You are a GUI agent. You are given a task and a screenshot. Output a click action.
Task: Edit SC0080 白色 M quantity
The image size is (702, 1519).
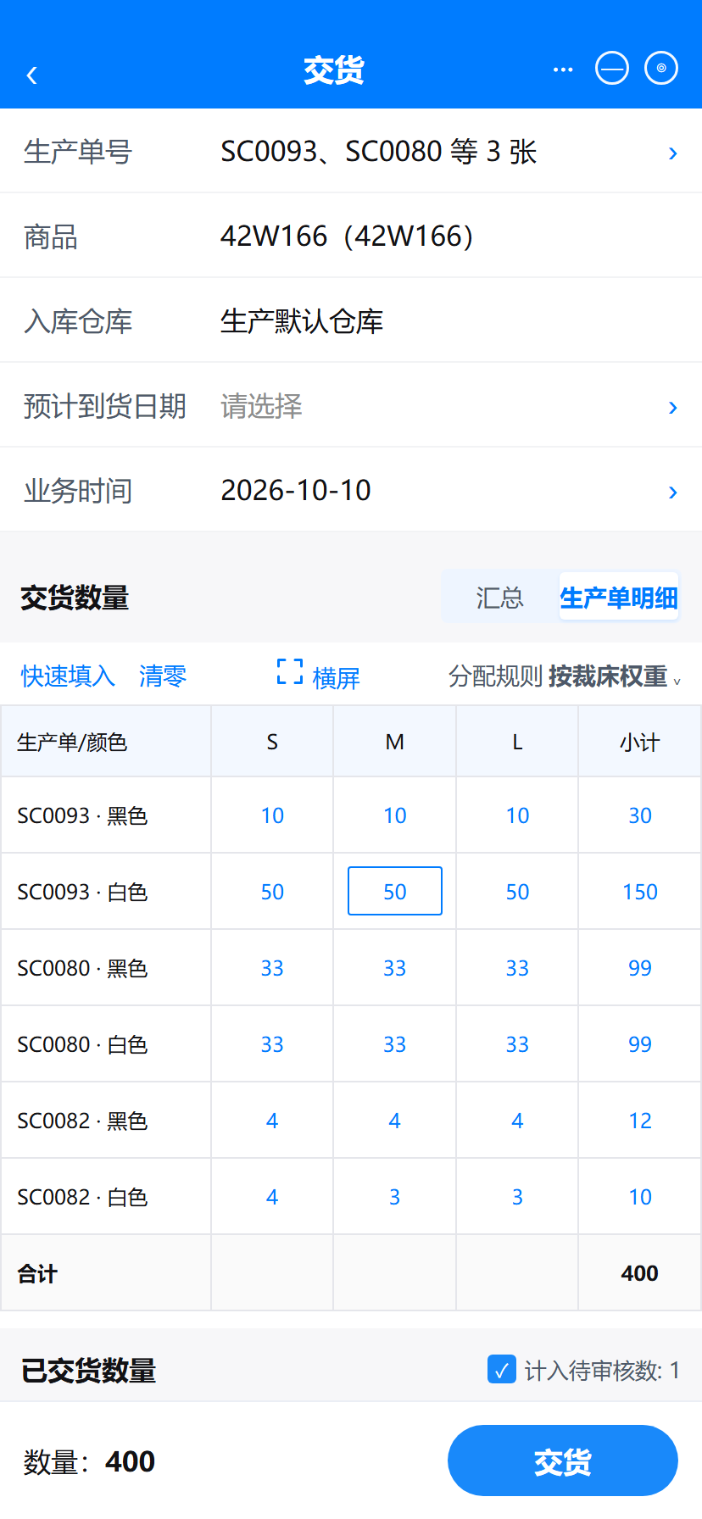tap(395, 1044)
